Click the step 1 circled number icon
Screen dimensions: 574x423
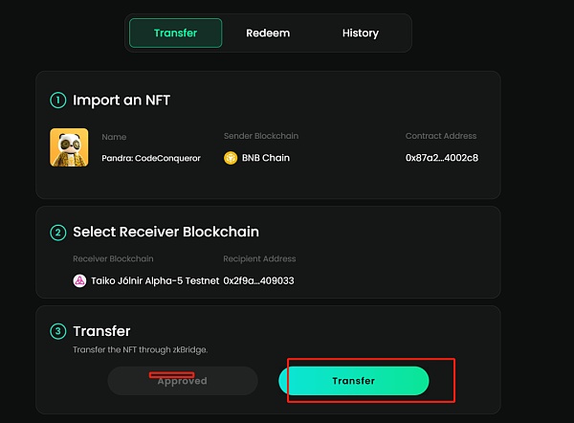click(56, 100)
